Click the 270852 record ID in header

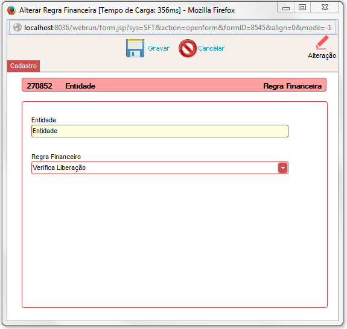(39, 86)
